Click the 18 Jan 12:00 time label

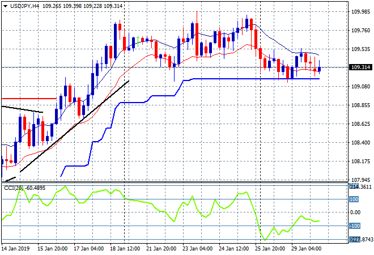125,249
